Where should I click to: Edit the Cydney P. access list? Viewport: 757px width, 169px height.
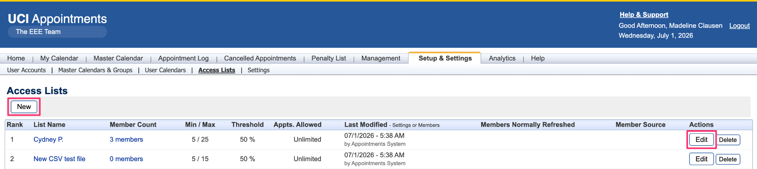[x=701, y=140]
